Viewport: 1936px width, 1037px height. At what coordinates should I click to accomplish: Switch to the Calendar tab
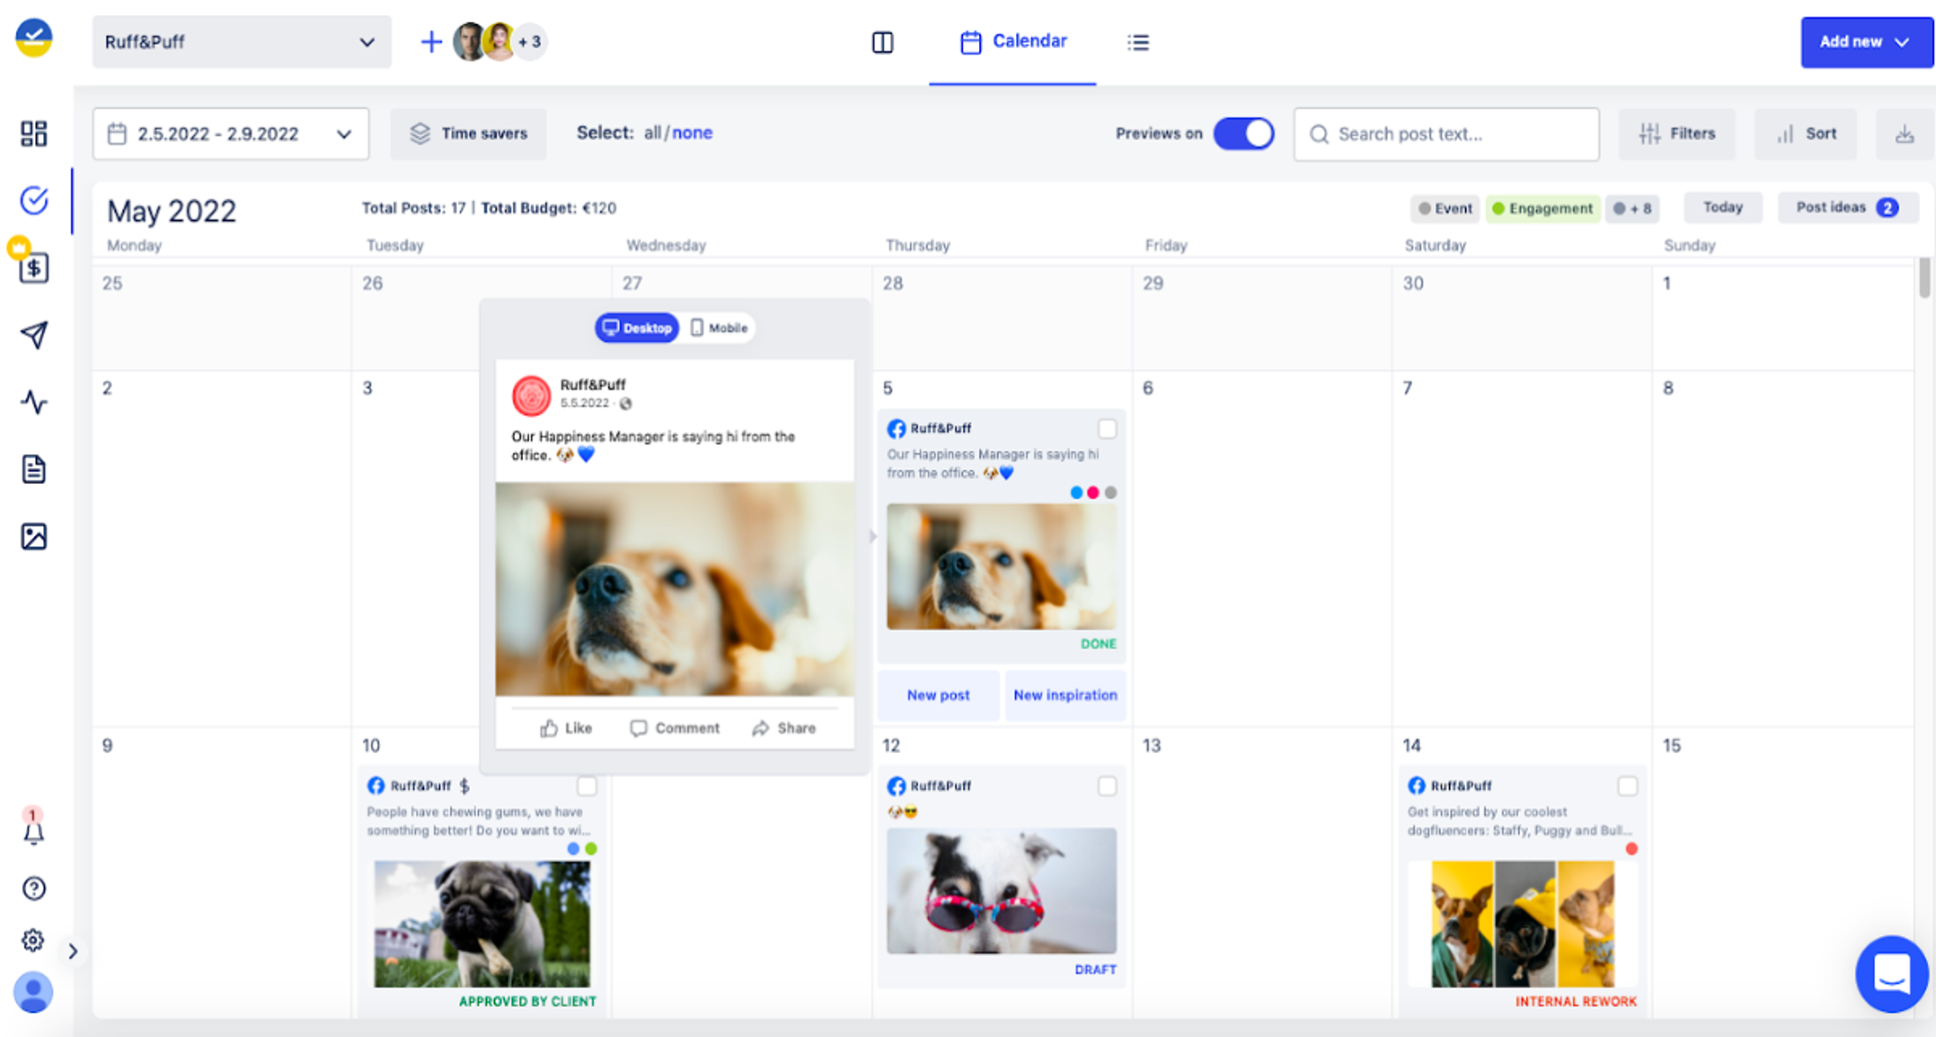point(1013,41)
